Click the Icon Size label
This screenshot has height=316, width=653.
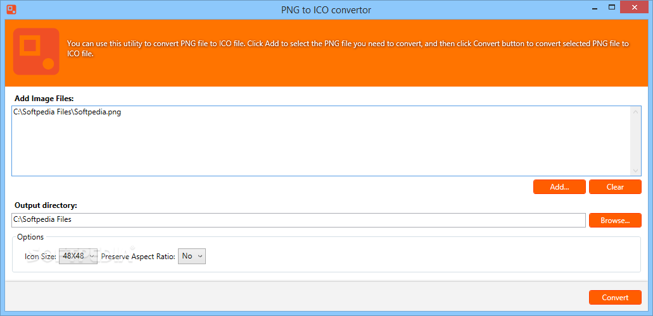41,257
